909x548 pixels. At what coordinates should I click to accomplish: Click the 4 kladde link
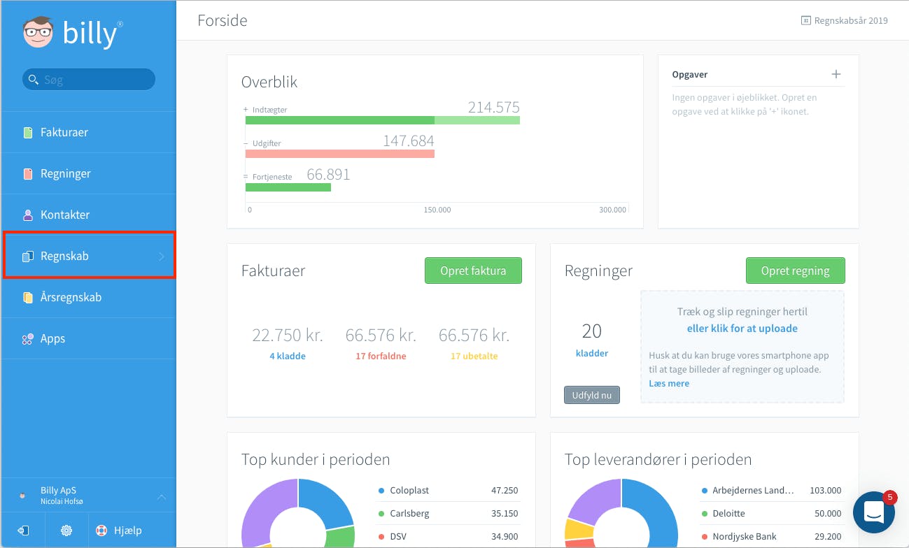(x=288, y=356)
